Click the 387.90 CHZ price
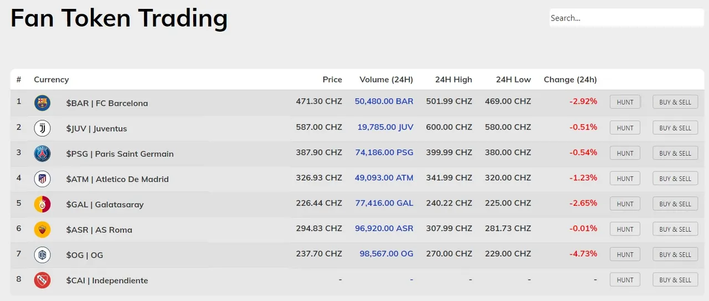 (319, 152)
